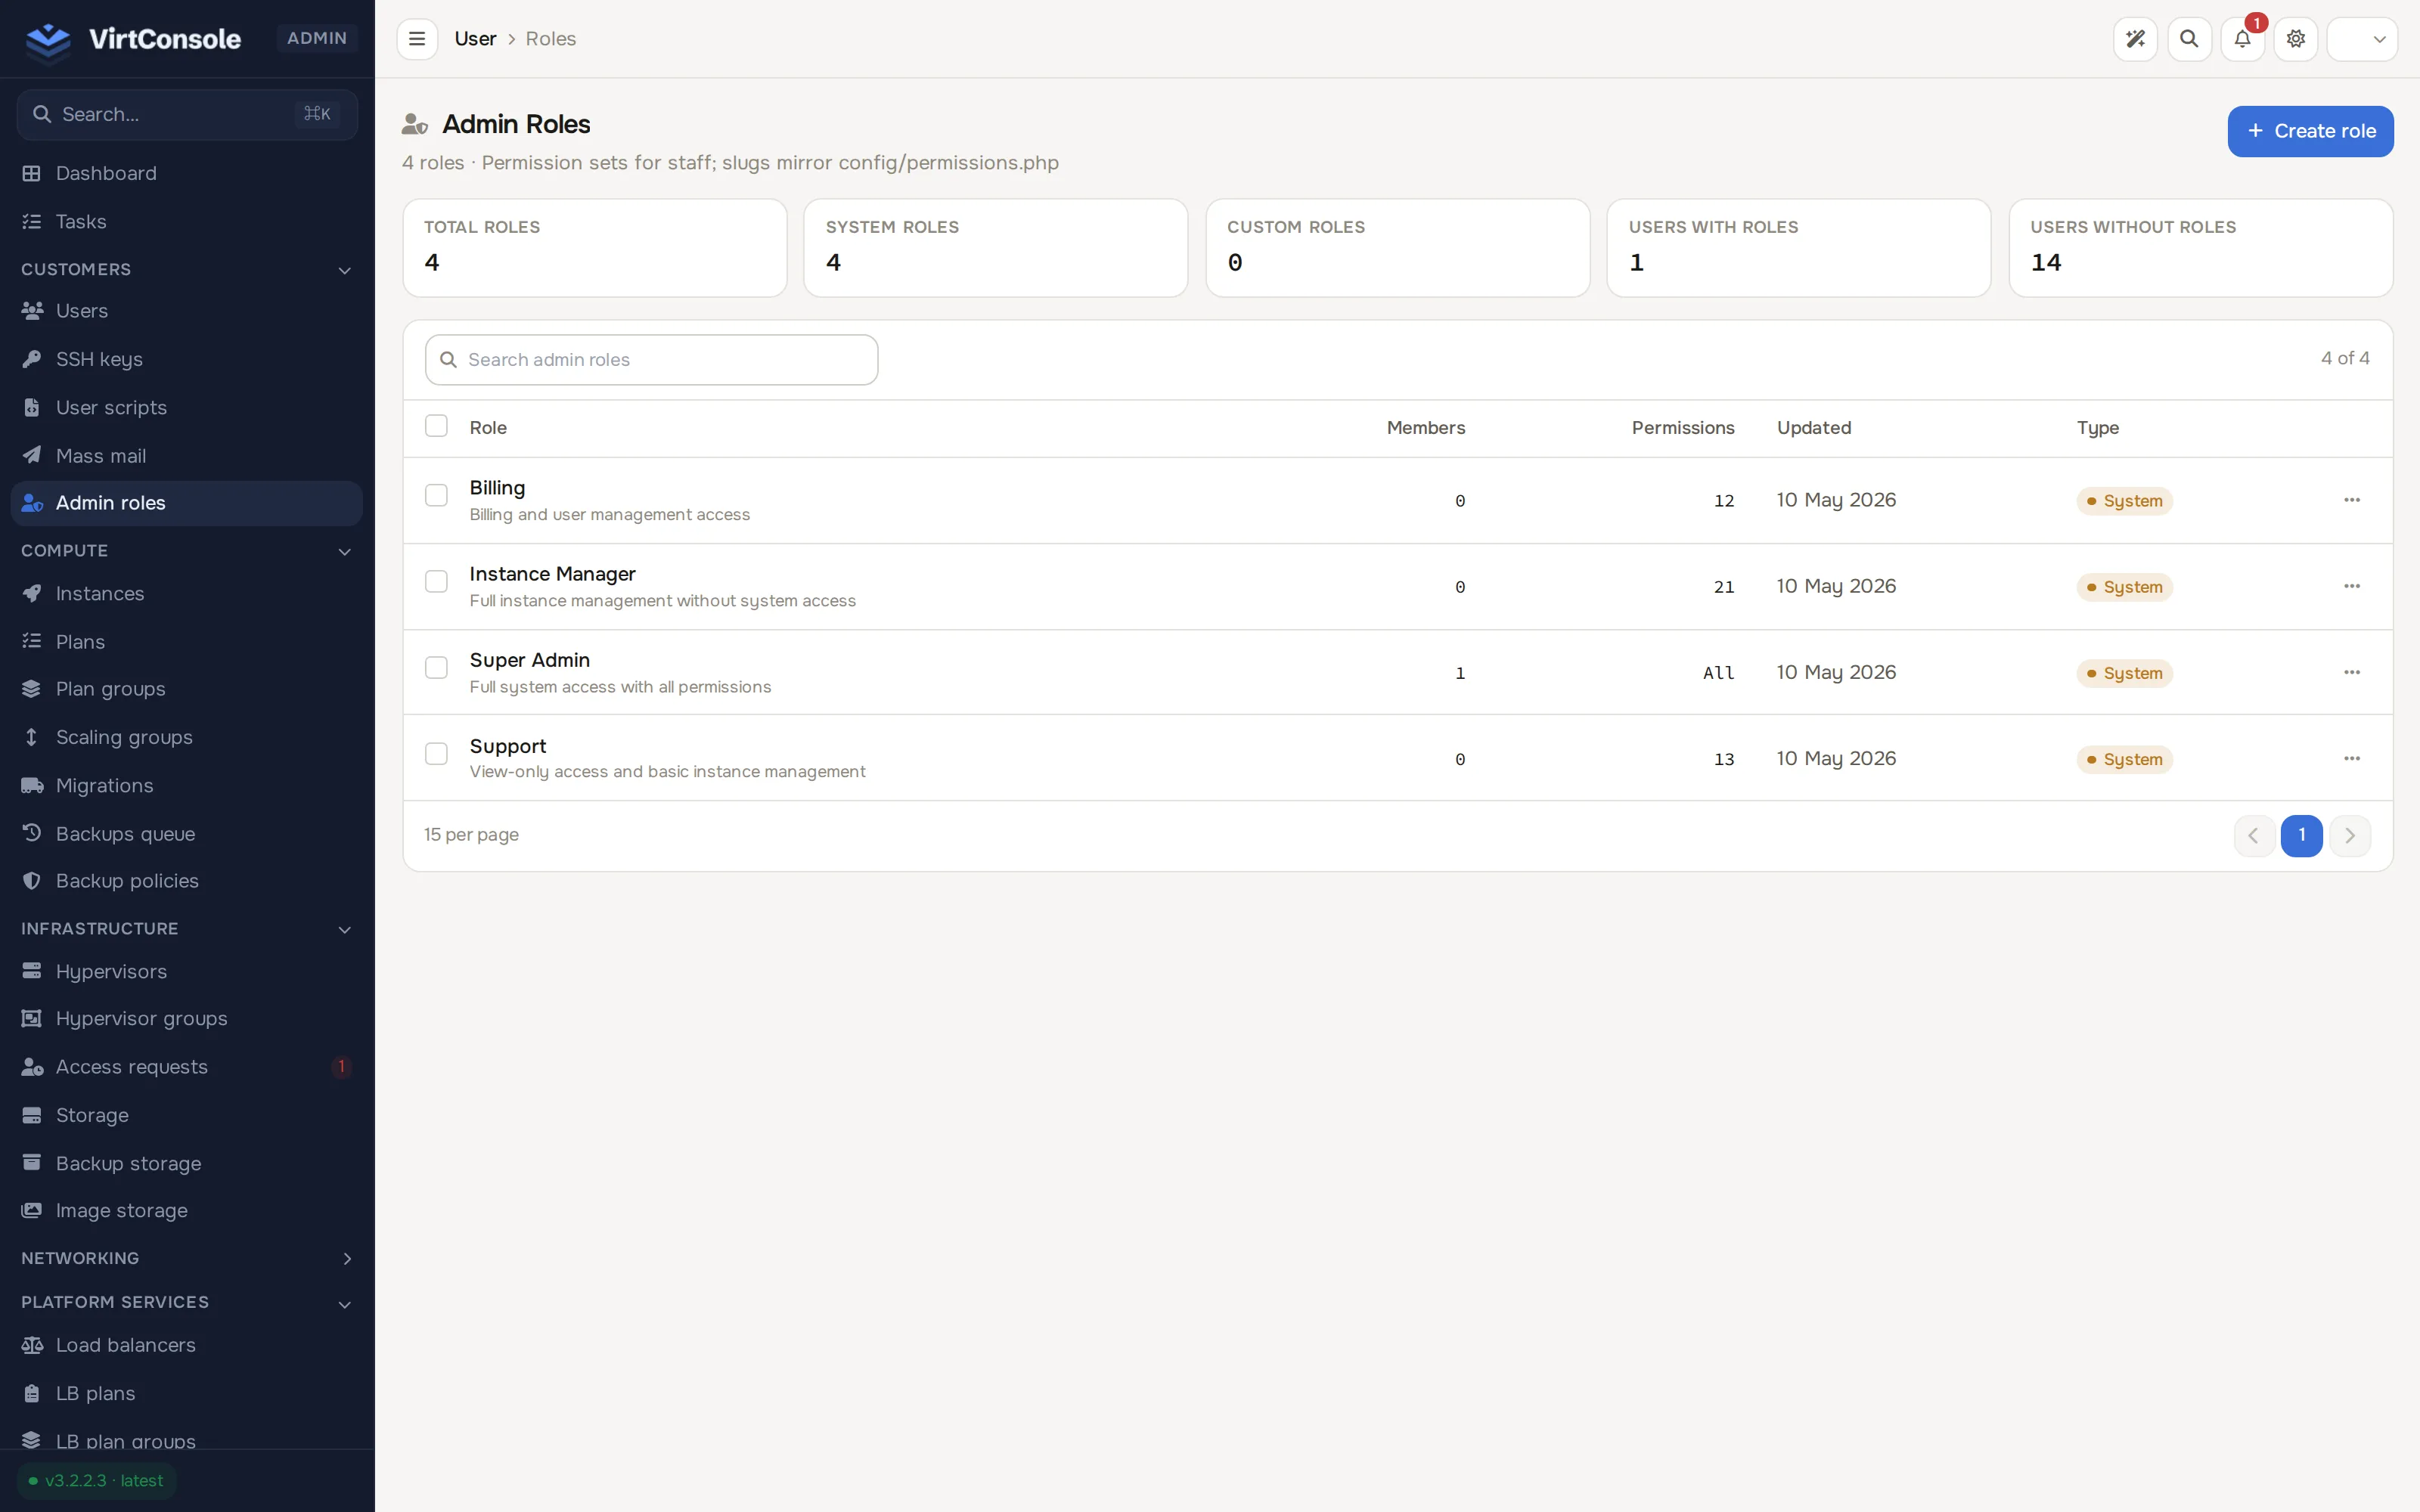
Task: Open the settings gear icon
Action: pyautogui.click(x=2296, y=39)
